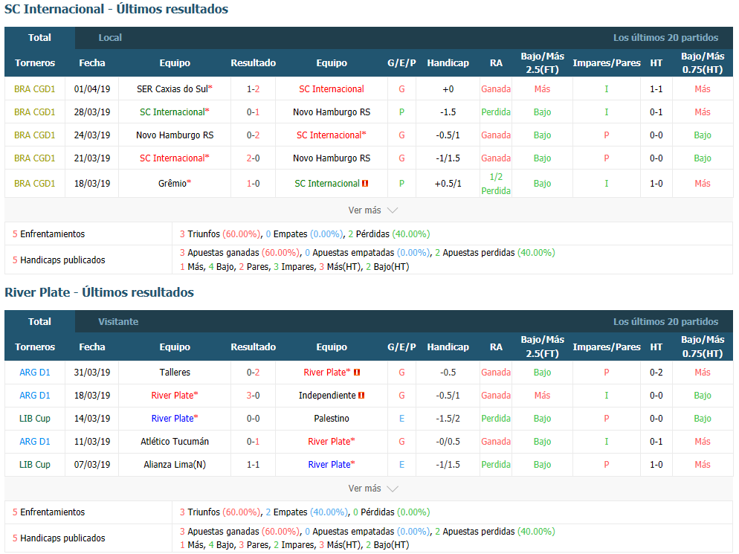Open 'Los últimos 20 partidos' in SC Internacional table

pyautogui.click(x=665, y=38)
